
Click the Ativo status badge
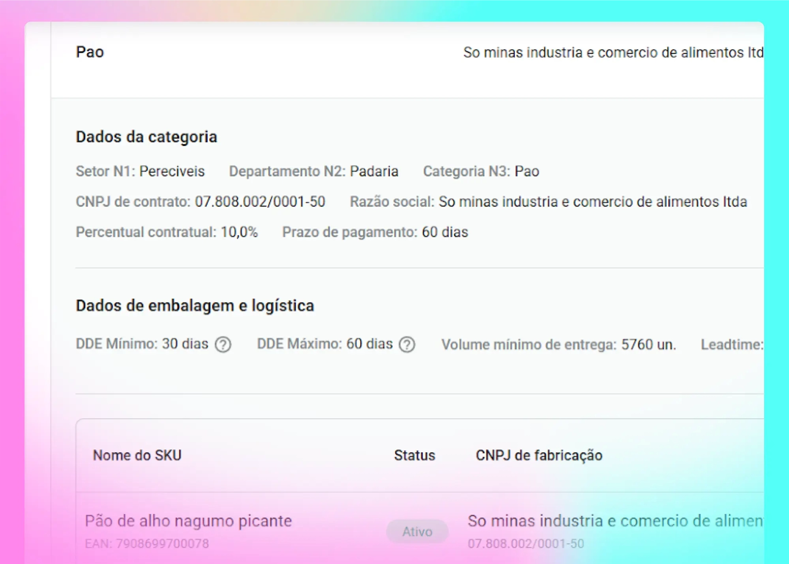click(x=417, y=532)
